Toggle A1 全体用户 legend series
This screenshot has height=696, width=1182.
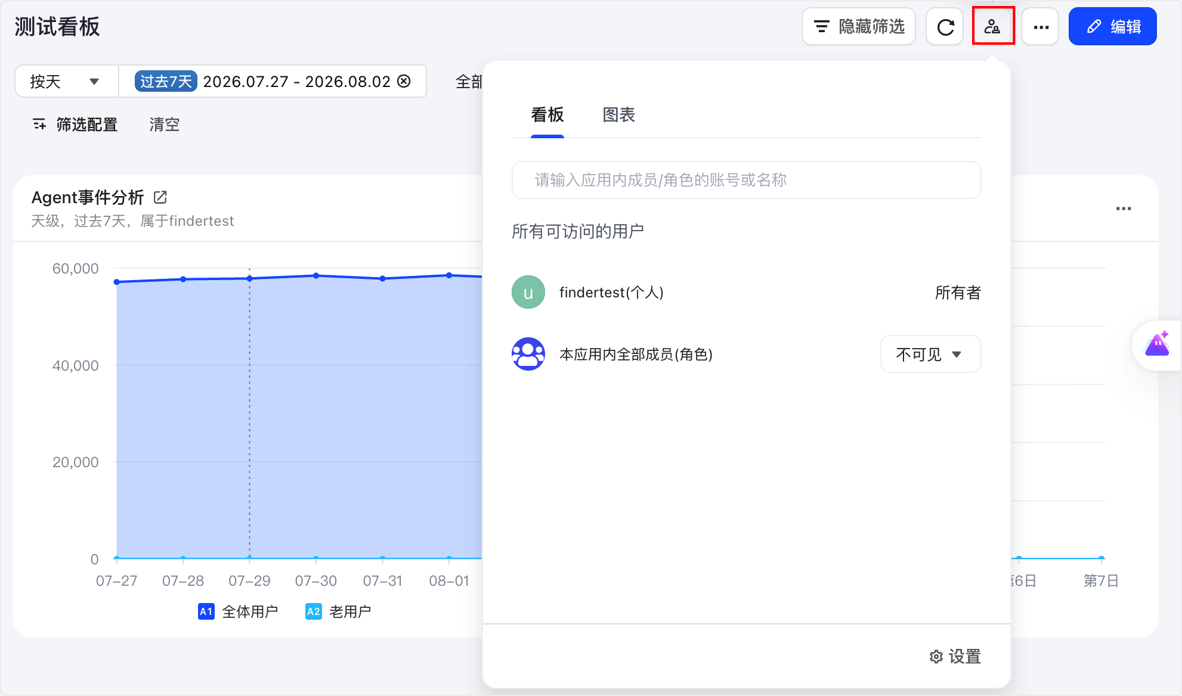pyautogui.click(x=238, y=611)
